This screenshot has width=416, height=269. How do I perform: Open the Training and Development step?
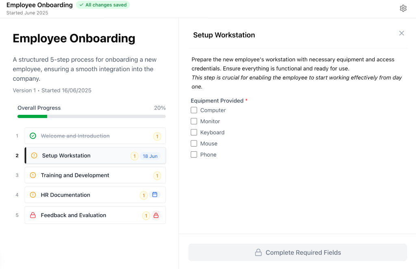pyautogui.click(x=75, y=175)
